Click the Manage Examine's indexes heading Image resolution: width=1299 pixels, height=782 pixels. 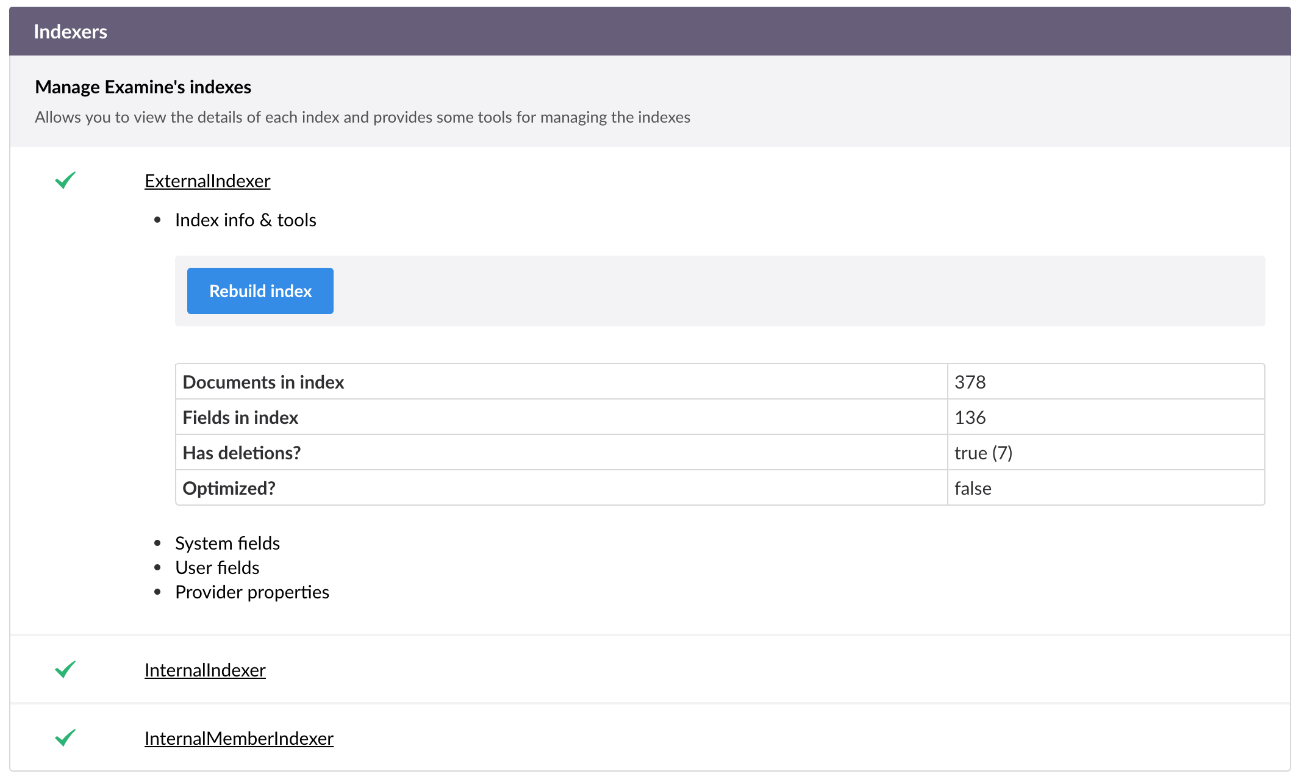[x=143, y=87]
